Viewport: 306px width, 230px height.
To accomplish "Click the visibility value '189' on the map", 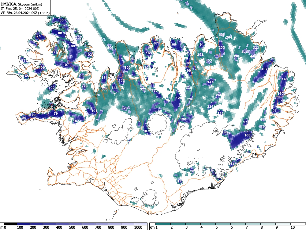I will point(82,76).
